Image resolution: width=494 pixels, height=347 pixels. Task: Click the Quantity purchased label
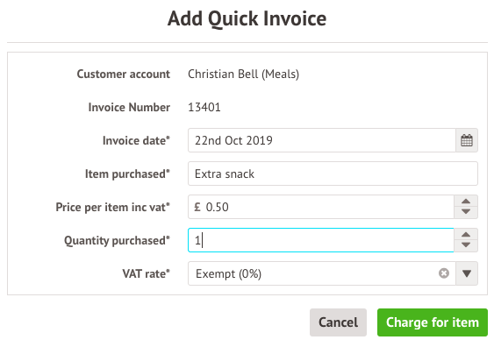pyautogui.click(x=117, y=241)
